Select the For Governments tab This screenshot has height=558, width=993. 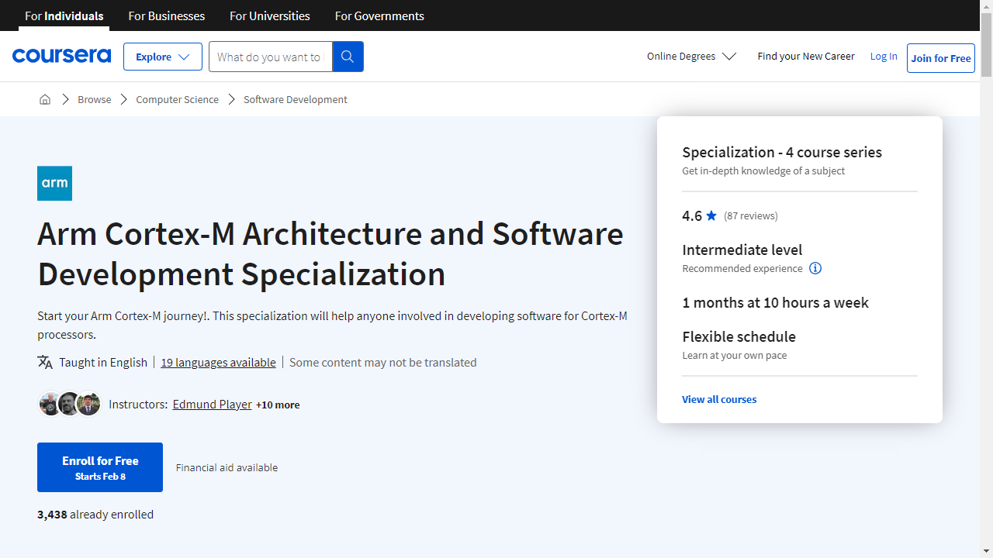[379, 15]
